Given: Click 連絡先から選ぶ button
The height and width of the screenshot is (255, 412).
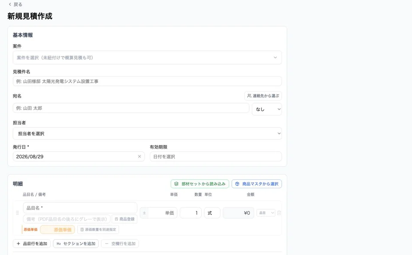Looking at the screenshot, I should 263,96.
